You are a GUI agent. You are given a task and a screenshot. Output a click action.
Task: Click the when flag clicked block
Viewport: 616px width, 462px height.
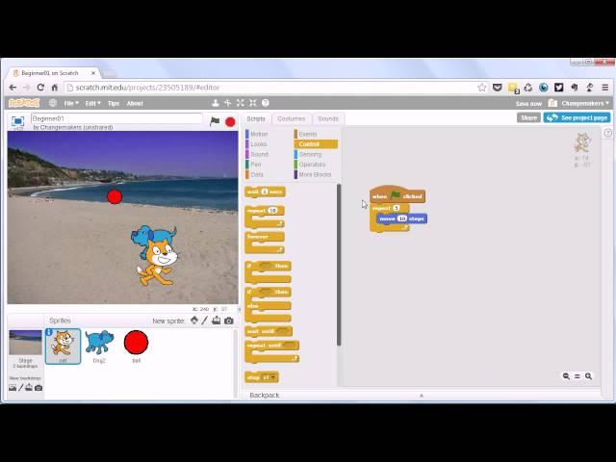click(398, 194)
